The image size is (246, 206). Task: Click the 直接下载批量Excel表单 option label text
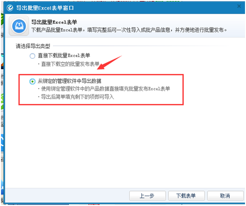pos(64,55)
